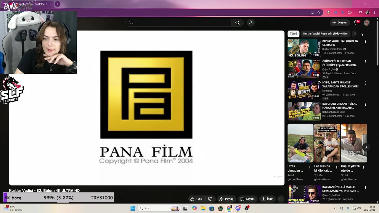Click the Kaydet save button
This screenshot has width=379, height=213.
pos(247,199)
